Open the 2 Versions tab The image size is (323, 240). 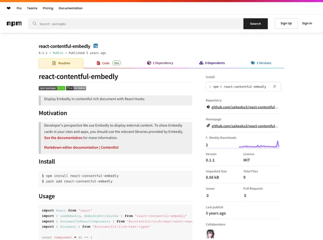click(261, 63)
